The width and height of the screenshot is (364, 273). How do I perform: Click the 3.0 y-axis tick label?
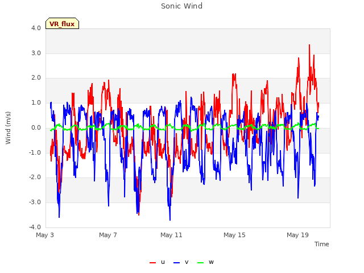pyautogui.click(x=36, y=53)
